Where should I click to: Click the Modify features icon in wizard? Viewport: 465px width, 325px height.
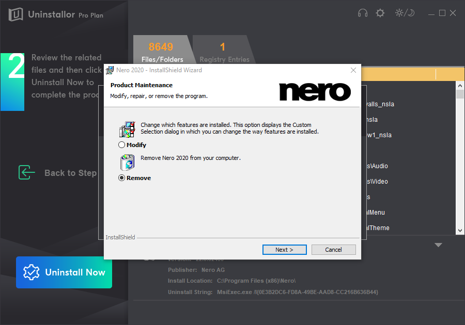(x=127, y=129)
